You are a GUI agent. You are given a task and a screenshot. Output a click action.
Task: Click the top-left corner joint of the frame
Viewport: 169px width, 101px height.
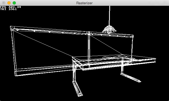pyautogui.click(x=12, y=28)
